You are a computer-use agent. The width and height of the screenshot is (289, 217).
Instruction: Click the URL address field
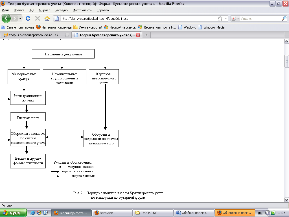tap(138, 18)
